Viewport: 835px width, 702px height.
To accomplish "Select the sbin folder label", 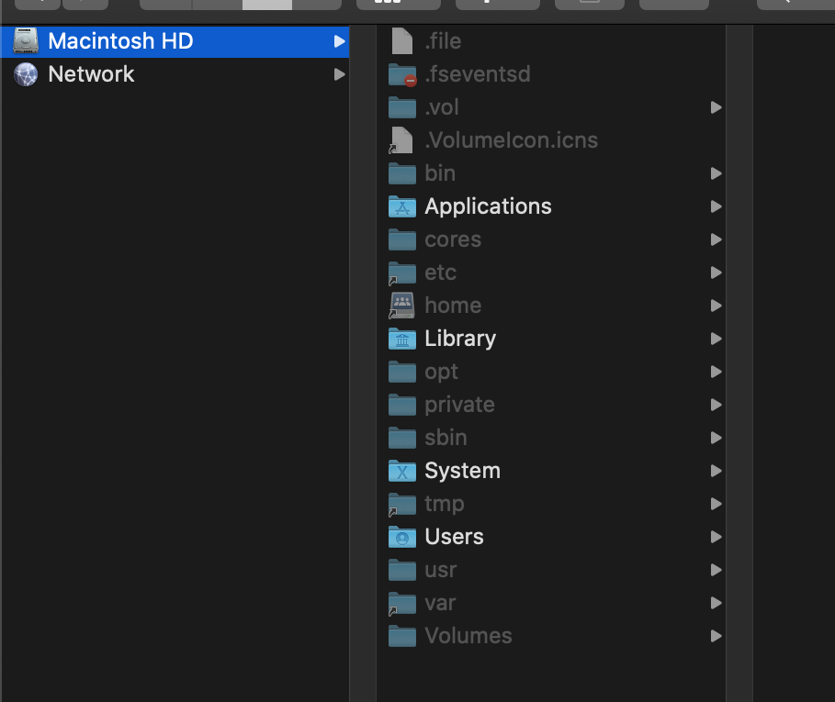I will click(x=446, y=438).
